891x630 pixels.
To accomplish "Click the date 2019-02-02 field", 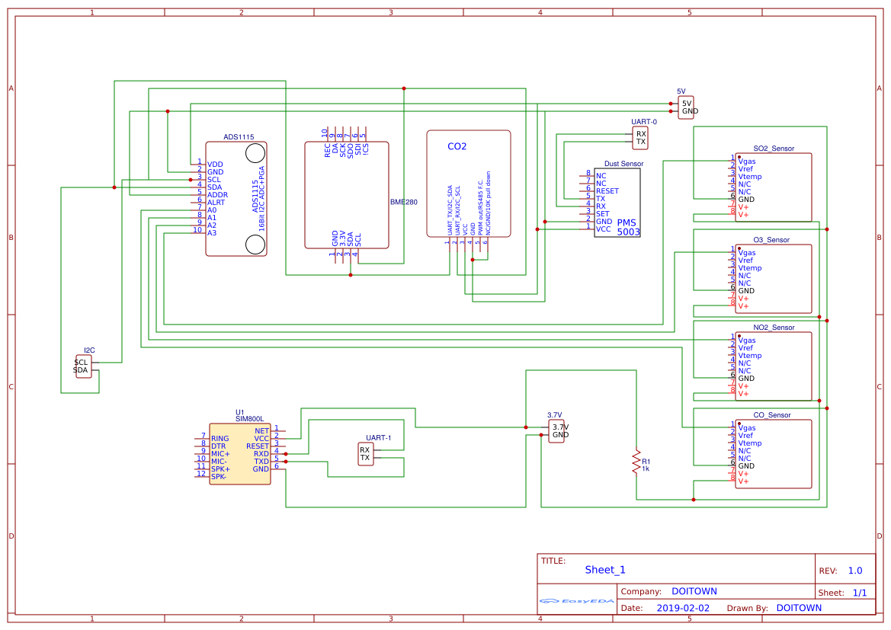I will [683, 607].
